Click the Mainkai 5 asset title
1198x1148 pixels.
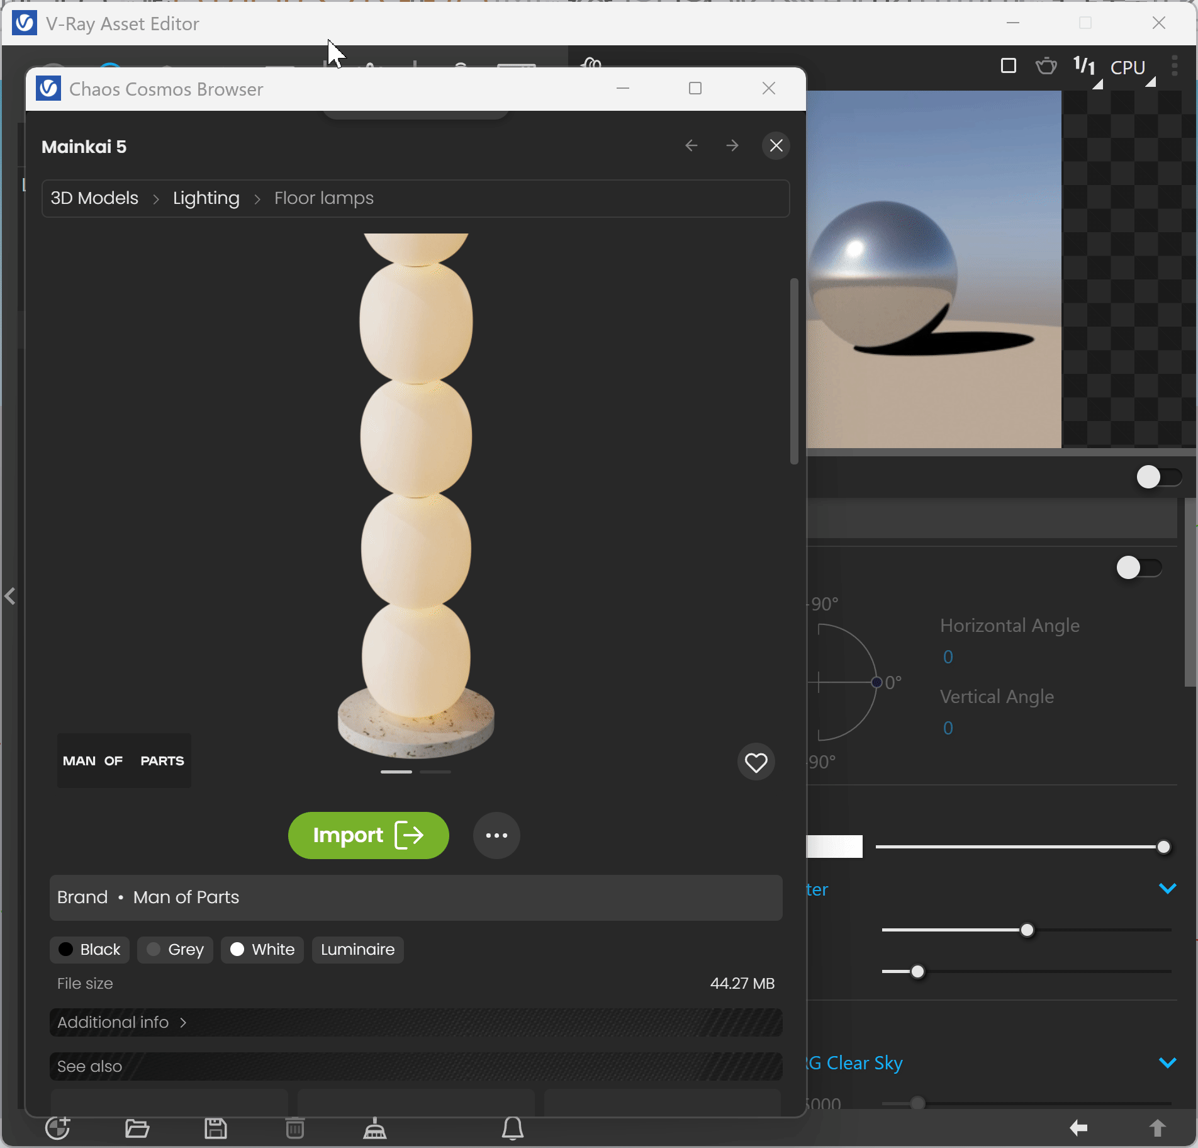(84, 147)
